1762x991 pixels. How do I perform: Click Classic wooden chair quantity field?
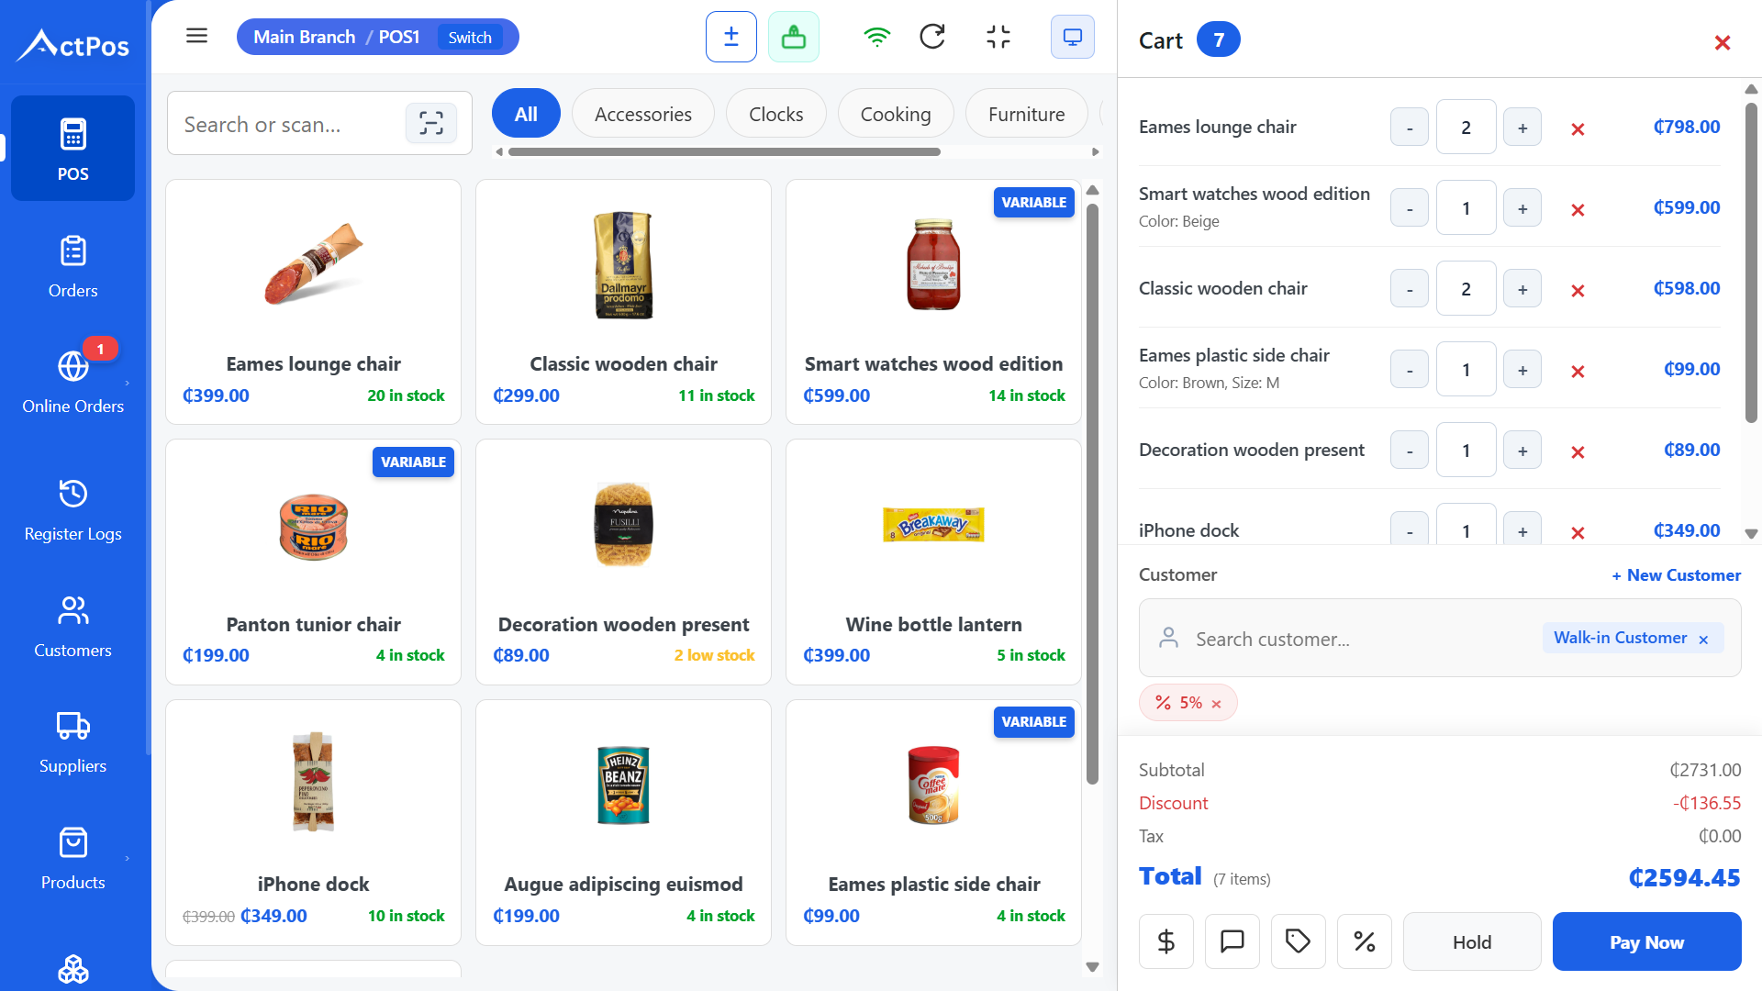1466,289
